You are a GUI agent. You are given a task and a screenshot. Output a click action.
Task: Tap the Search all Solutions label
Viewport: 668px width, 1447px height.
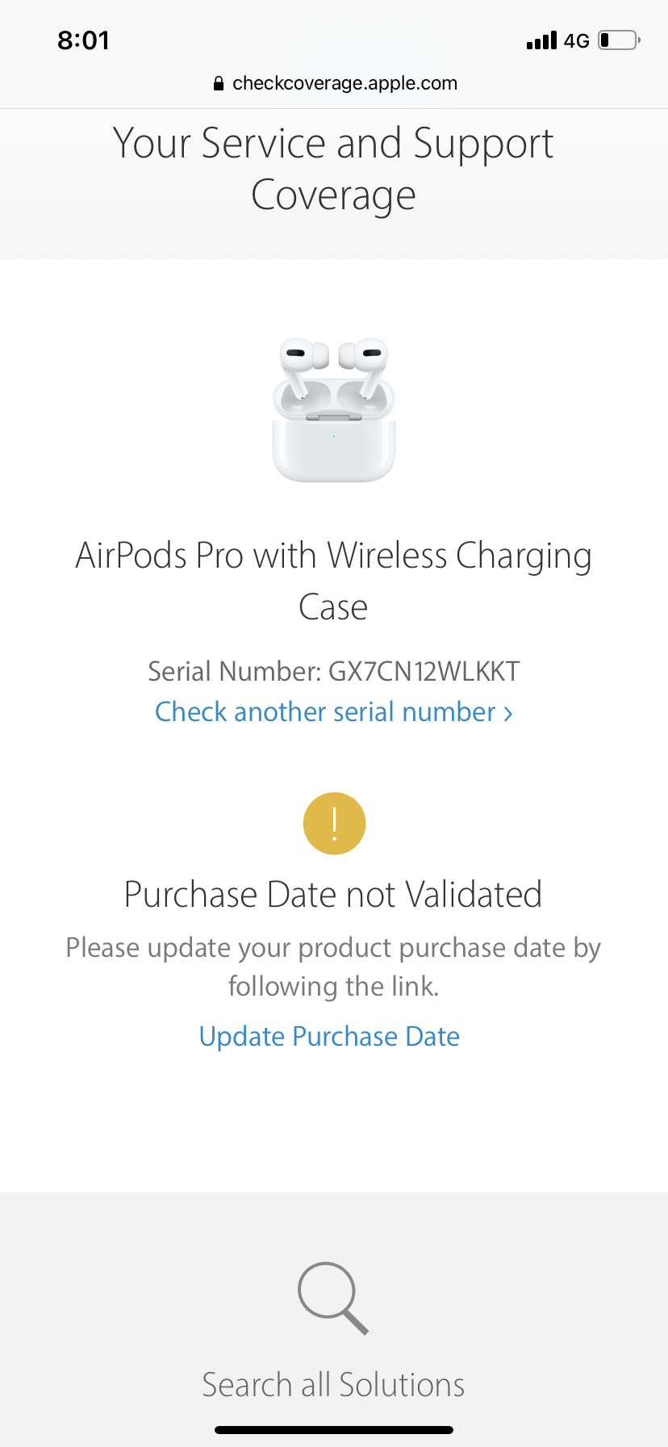333,1384
